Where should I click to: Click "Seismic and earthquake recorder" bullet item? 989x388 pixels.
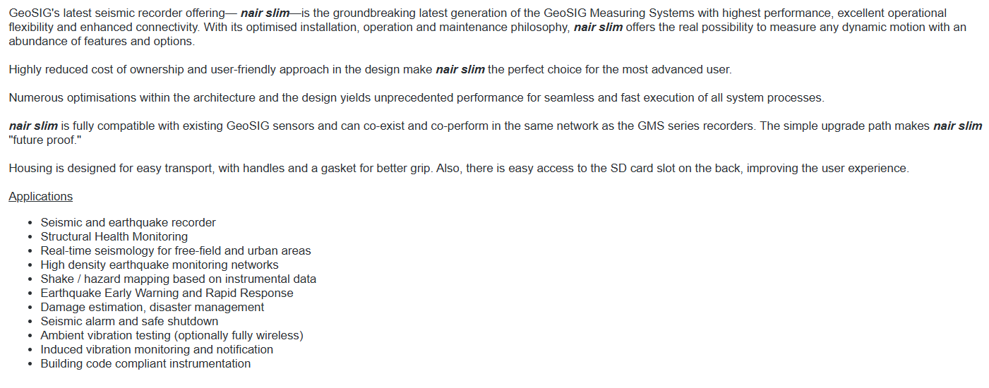point(128,222)
